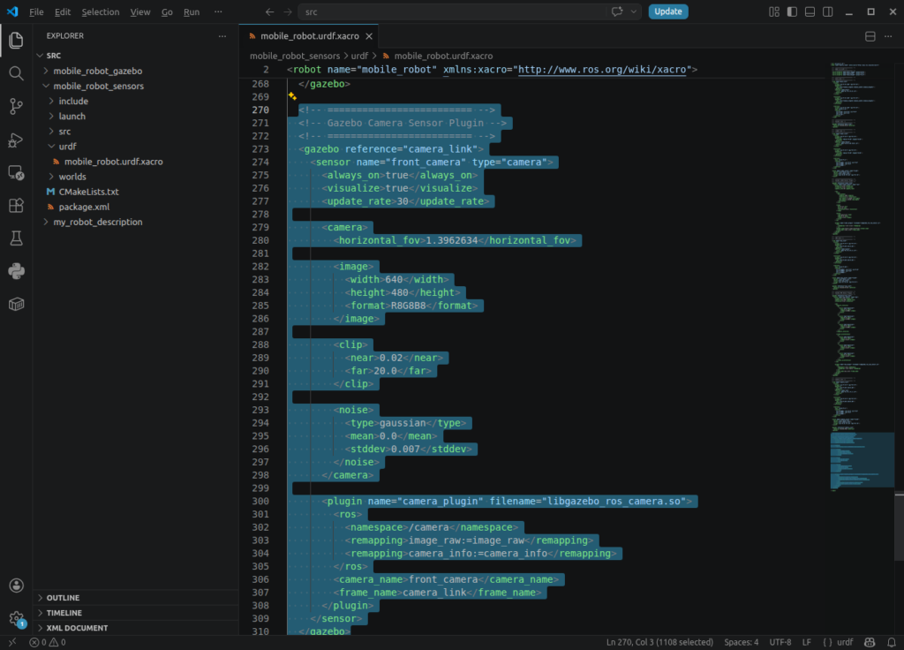Open Run and Debug view
Image resolution: width=904 pixels, height=650 pixels.
tap(16, 140)
